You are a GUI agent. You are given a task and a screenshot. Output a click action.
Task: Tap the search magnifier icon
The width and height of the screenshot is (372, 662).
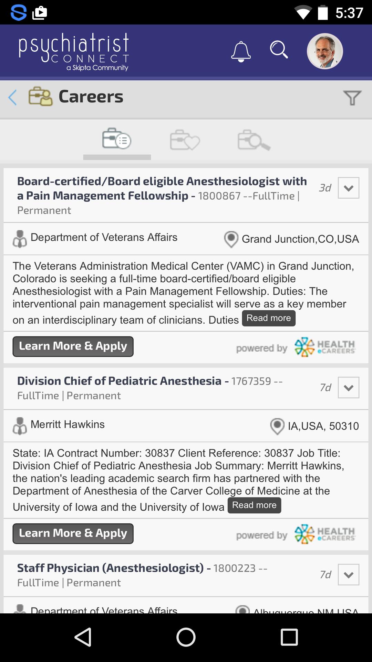tap(279, 50)
